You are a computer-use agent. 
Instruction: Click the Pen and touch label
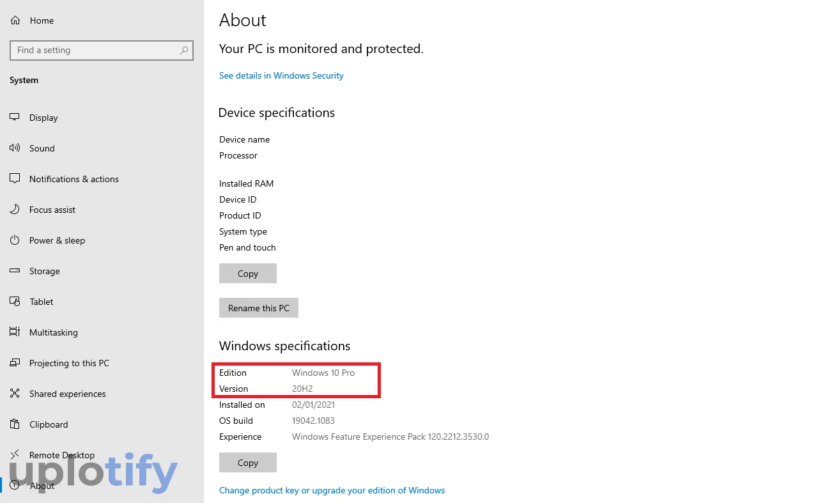pyautogui.click(x=247, y=247)
